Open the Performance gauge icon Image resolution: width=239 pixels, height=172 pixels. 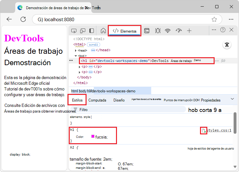click(179, 31)
